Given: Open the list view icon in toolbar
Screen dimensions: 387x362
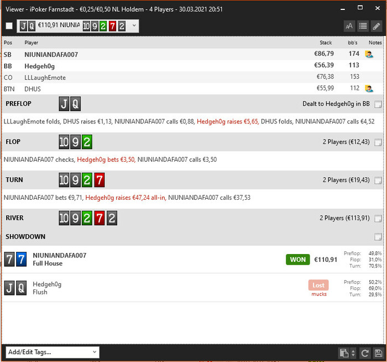Looking at the screenshot, I should click(363, 26).
